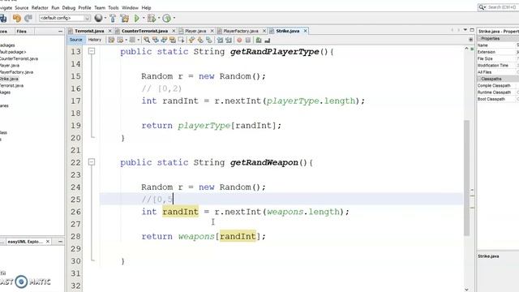Run the project with green play icon

click(136, 18)
